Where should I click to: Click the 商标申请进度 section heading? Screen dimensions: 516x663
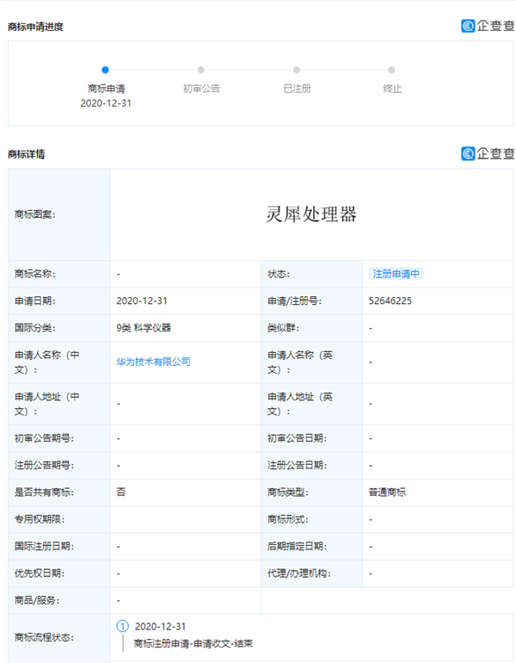pos(35,27)
